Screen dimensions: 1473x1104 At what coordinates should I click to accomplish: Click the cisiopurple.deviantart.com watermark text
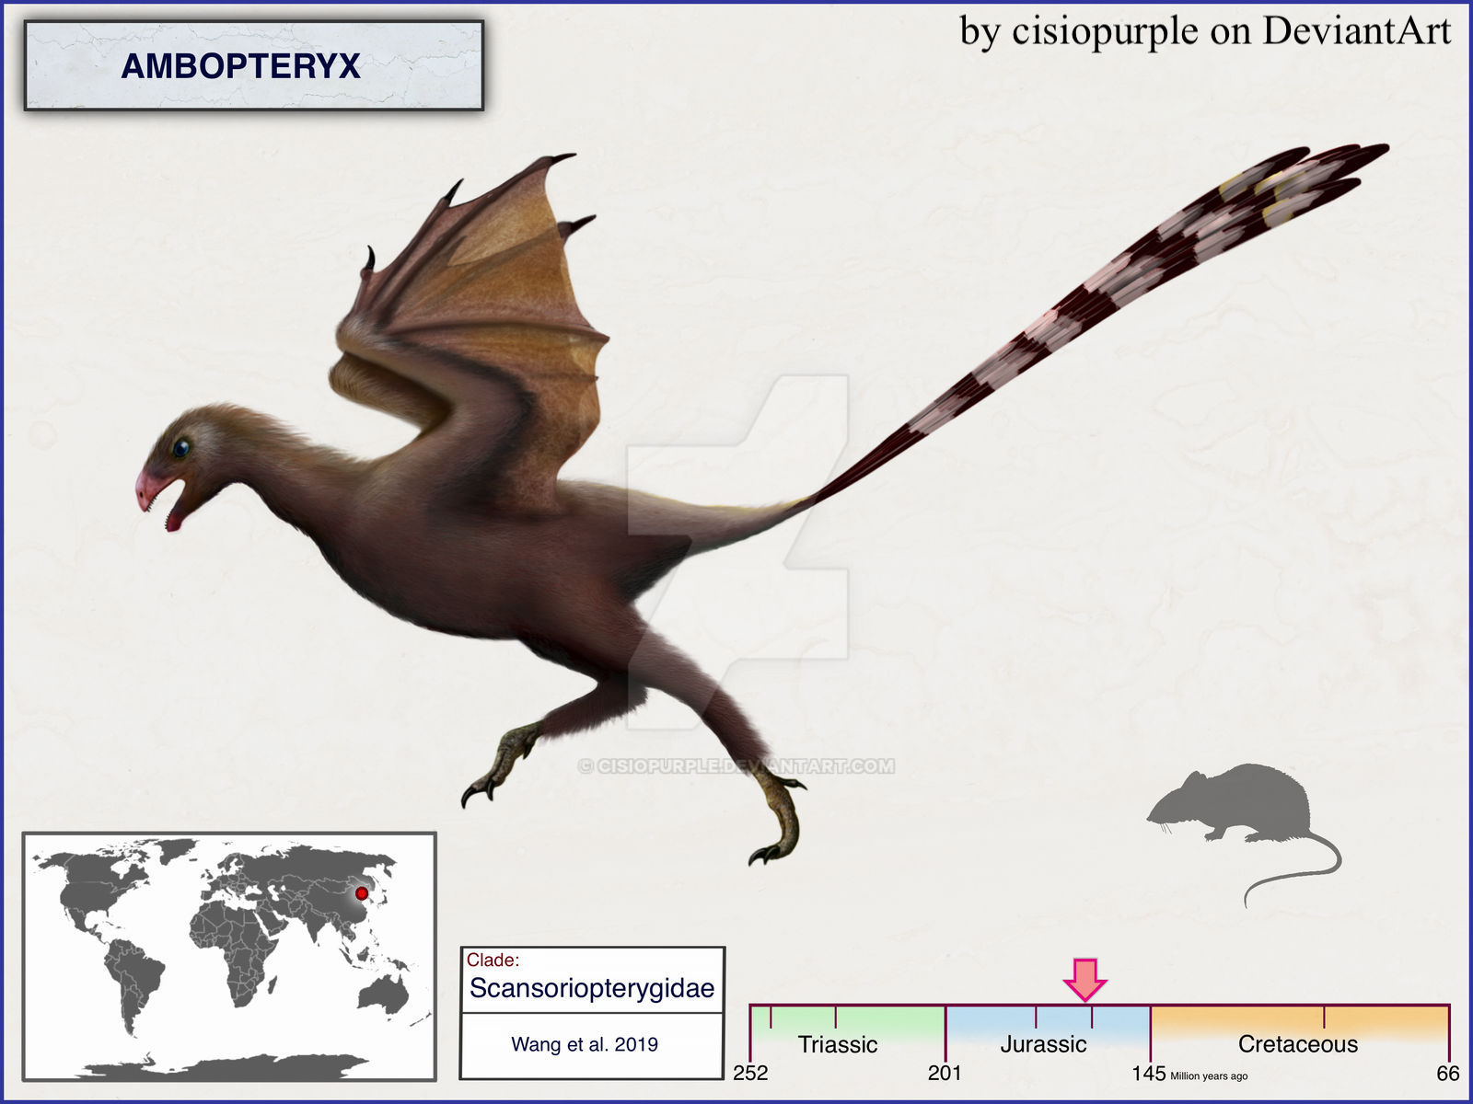736,766
